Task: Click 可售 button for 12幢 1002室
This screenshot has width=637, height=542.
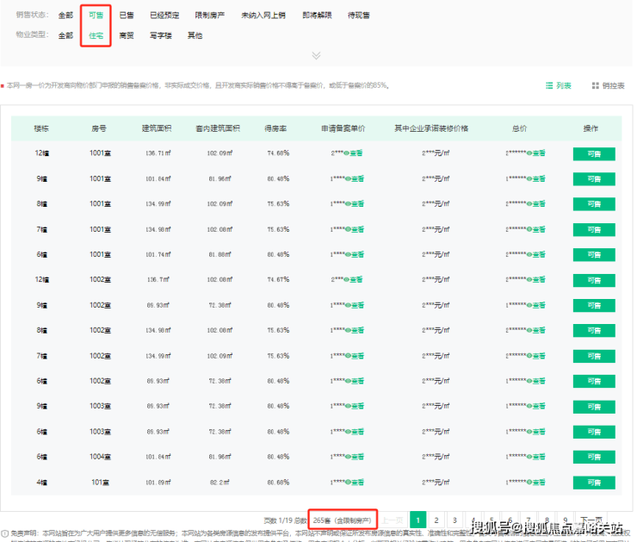Action: [594, 281]
